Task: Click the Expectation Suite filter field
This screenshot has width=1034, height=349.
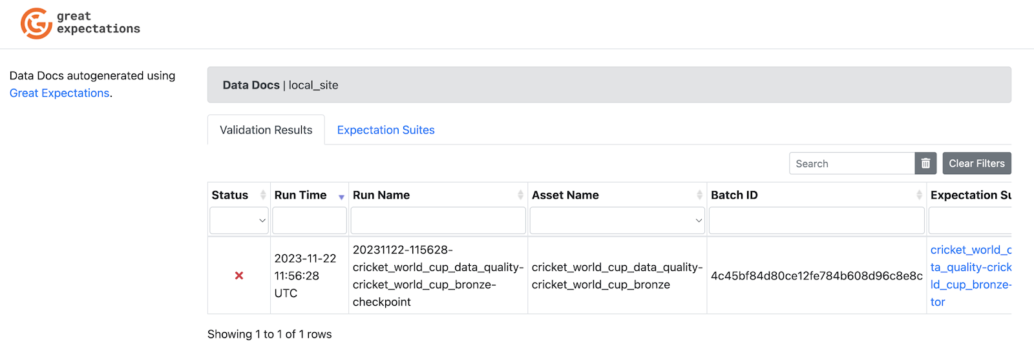Action: tap(969, 221)
